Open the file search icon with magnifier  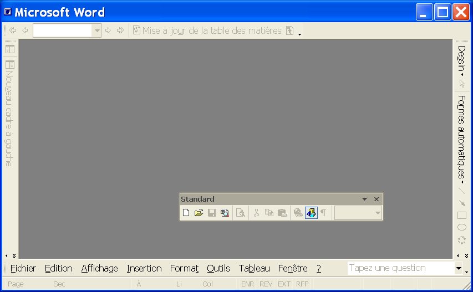pos(225,213)
